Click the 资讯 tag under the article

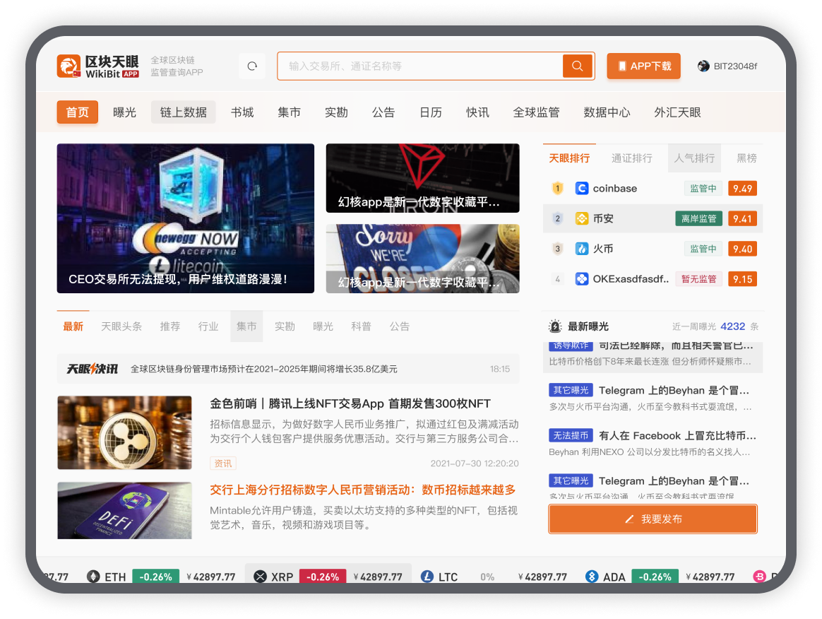222,464
